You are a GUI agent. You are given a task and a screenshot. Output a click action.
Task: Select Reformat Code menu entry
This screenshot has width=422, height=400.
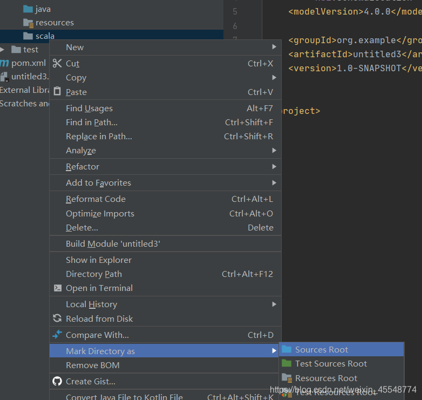[165, 199]
